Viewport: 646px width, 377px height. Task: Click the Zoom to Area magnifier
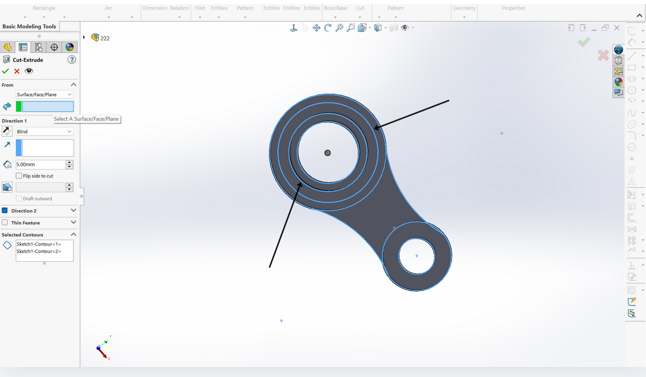coord(351,28)
